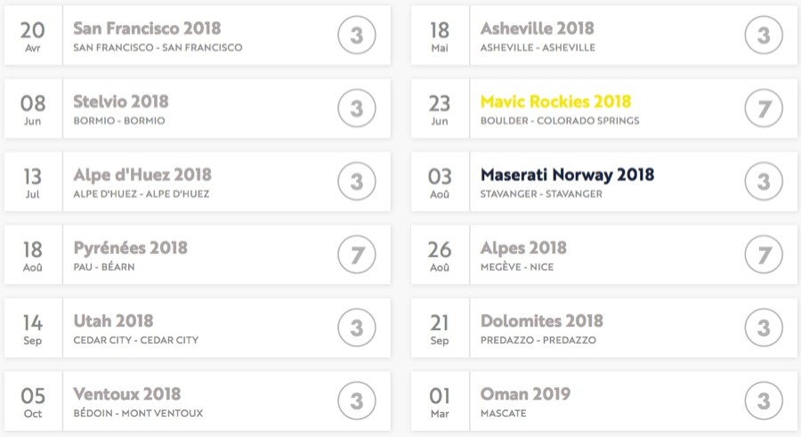This screenshot has height=437, width=801.
Task: Select the Asheville 2018 event title
Action: (537, 28)
